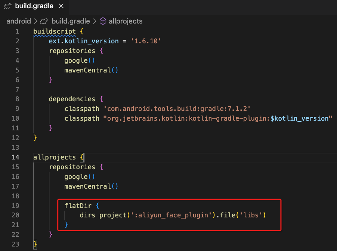The image size is (337, 251).
Task: Click the $kotlin_version variable reference
Action: tap(301, 118)
